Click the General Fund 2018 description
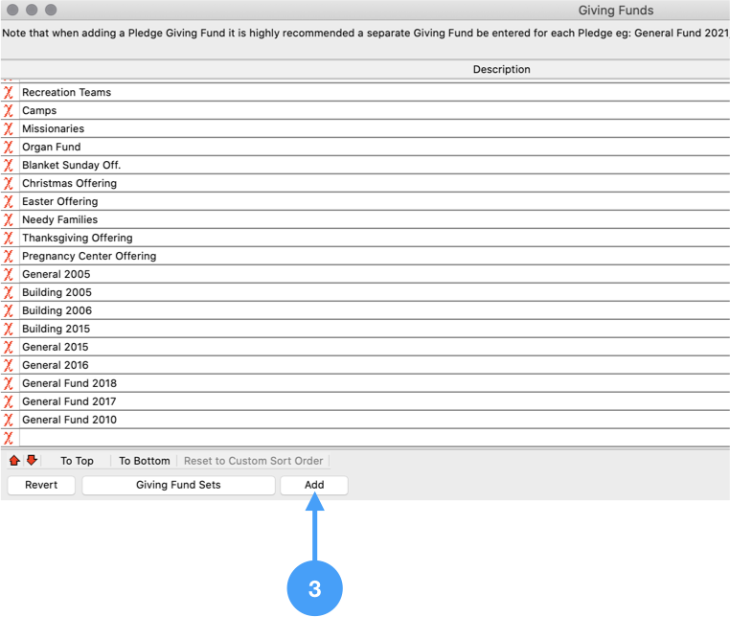This screenshot has height=617, width=730. (x=69, y=383)
